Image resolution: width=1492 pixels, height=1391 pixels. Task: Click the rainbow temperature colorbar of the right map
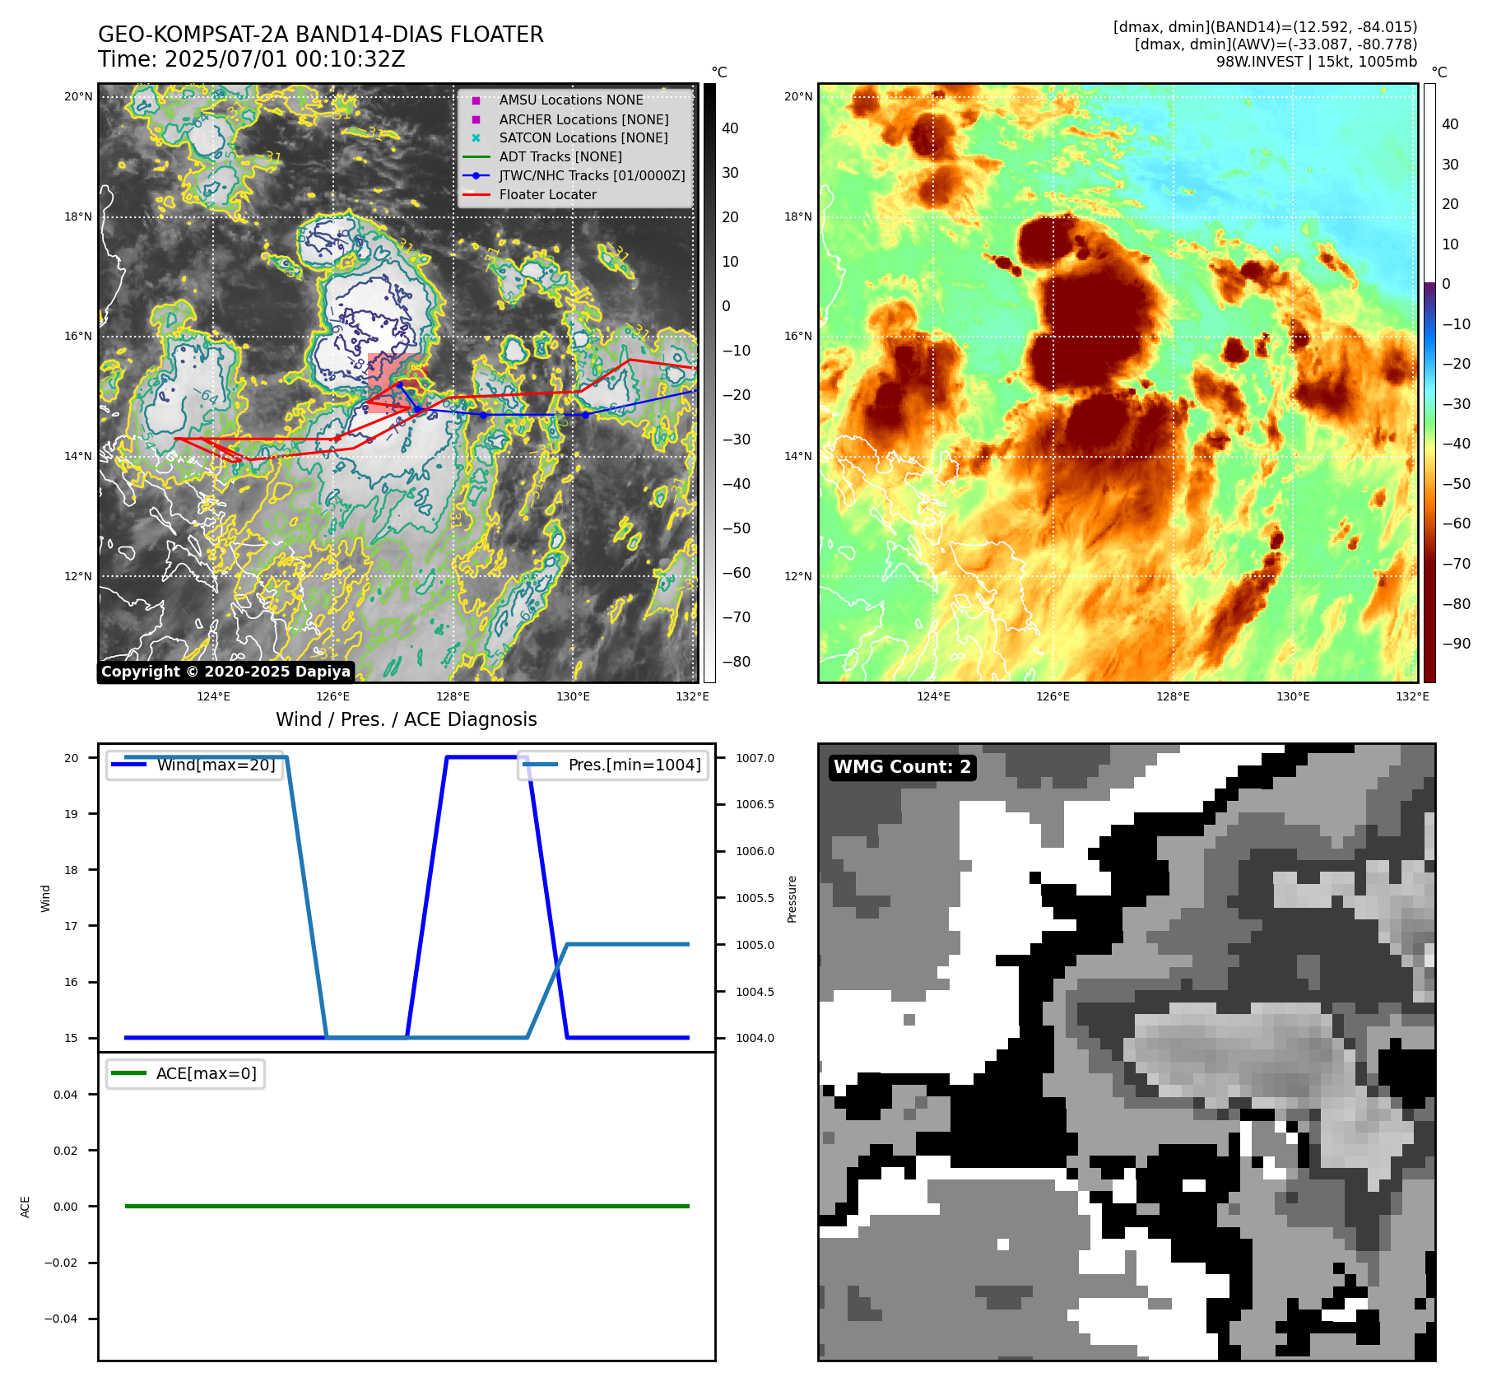click(x=1429, y=383)
